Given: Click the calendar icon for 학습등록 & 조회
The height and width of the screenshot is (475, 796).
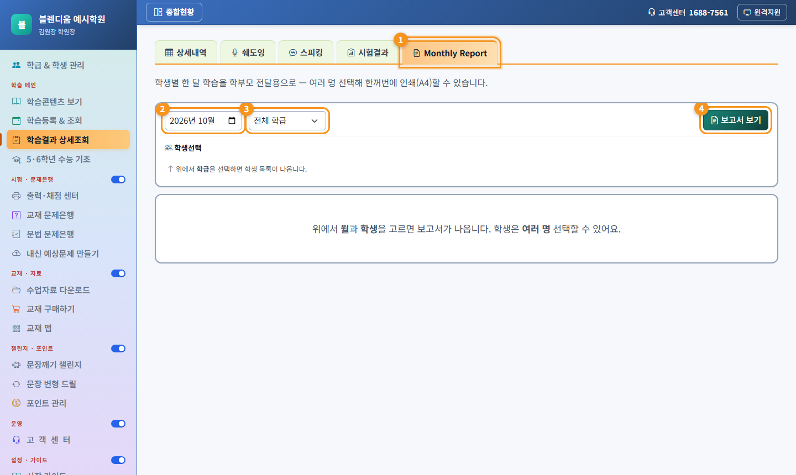Looking at the screenshot, I should click(17, 120).
